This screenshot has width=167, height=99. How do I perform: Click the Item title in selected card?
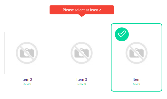tap(137, 80)
